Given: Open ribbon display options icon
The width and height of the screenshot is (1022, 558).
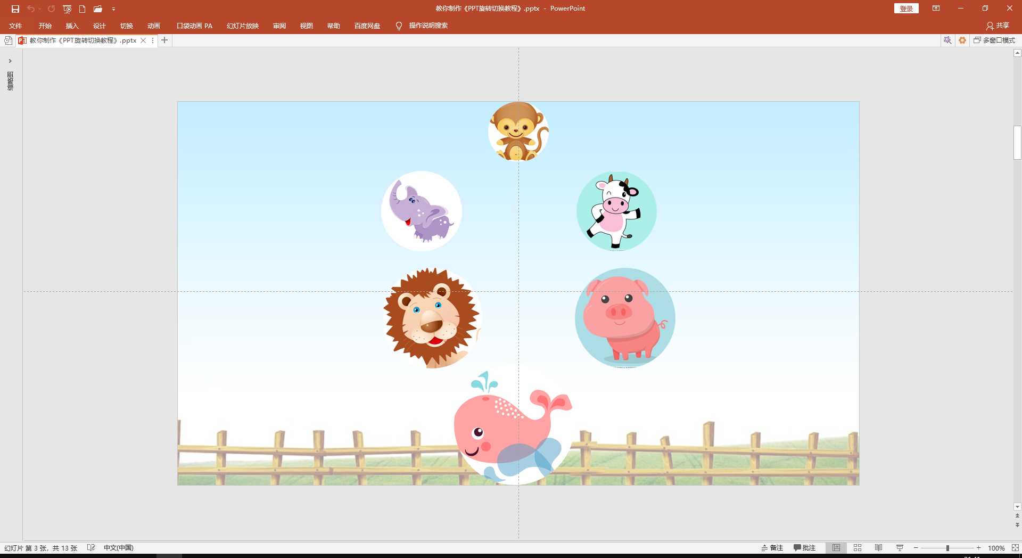Looking at the screenshot, I should [x=936, y=9].
